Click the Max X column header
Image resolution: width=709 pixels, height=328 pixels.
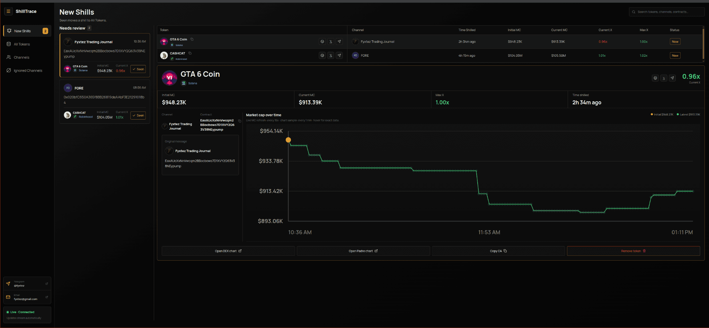(644, 30)
